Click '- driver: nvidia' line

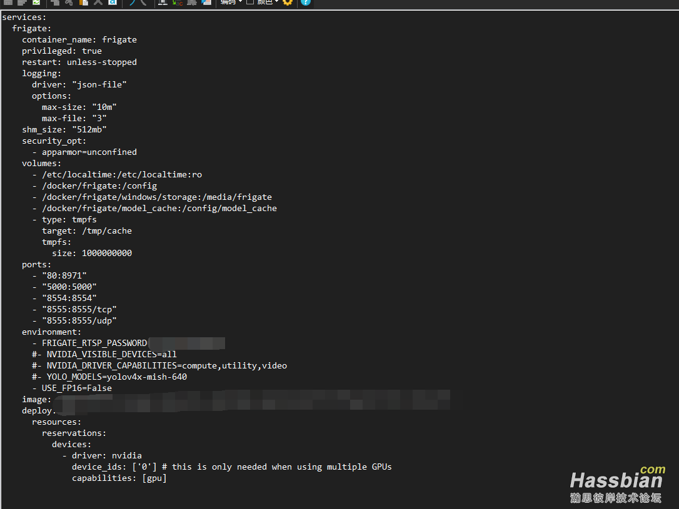(x=102, y=456)
